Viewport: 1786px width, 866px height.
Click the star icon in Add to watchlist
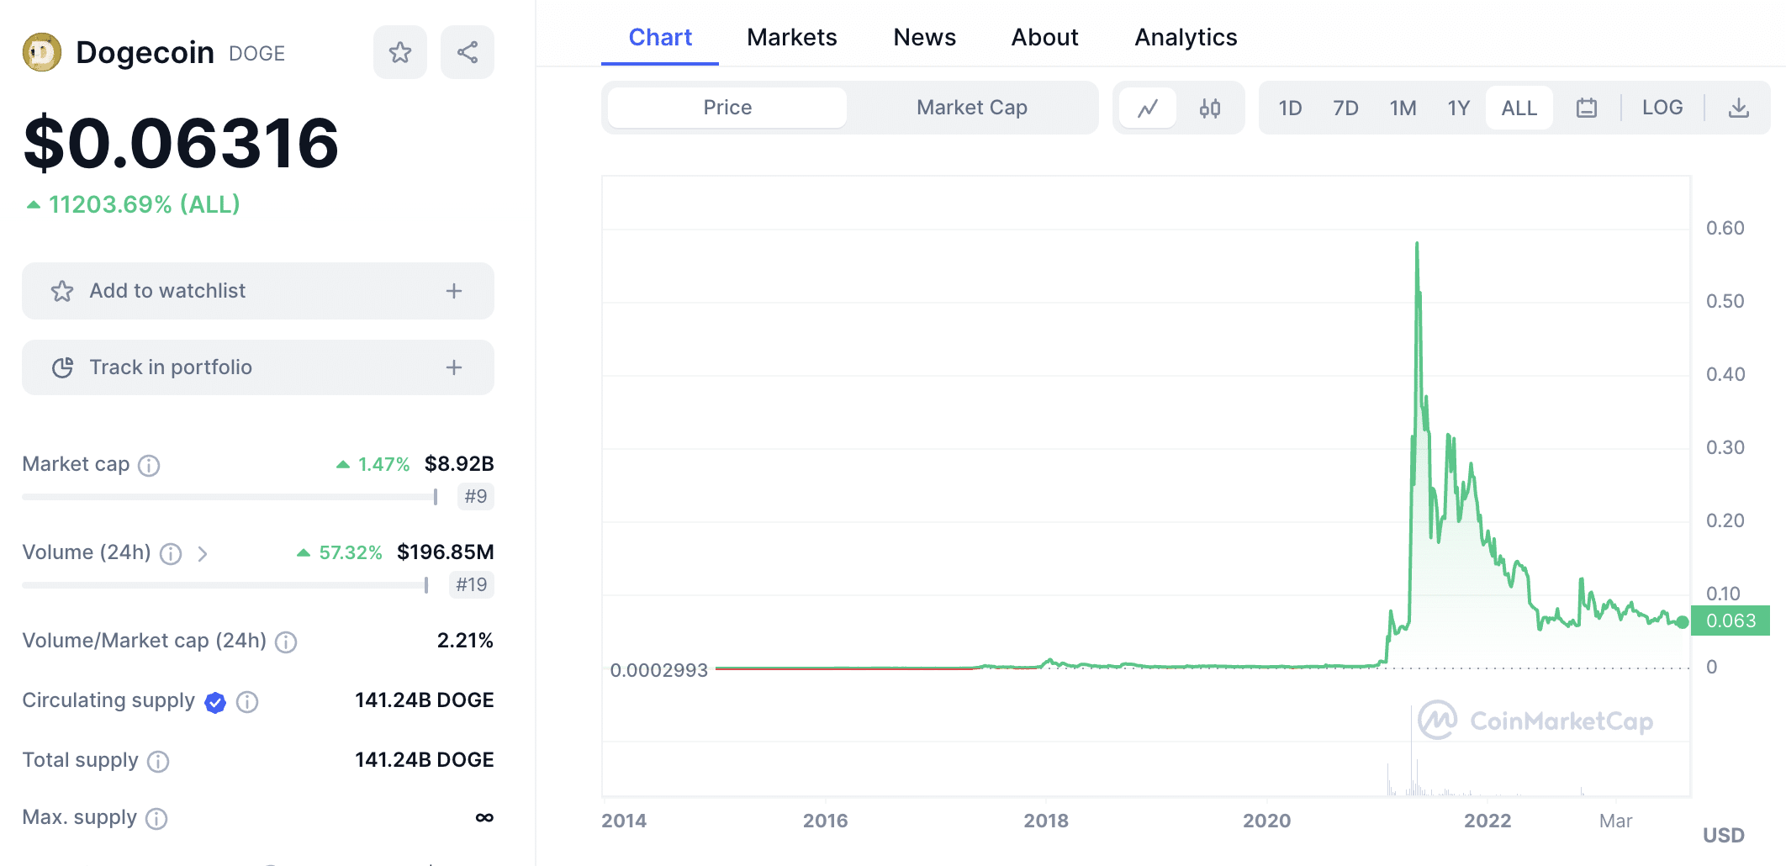(62, 291)
